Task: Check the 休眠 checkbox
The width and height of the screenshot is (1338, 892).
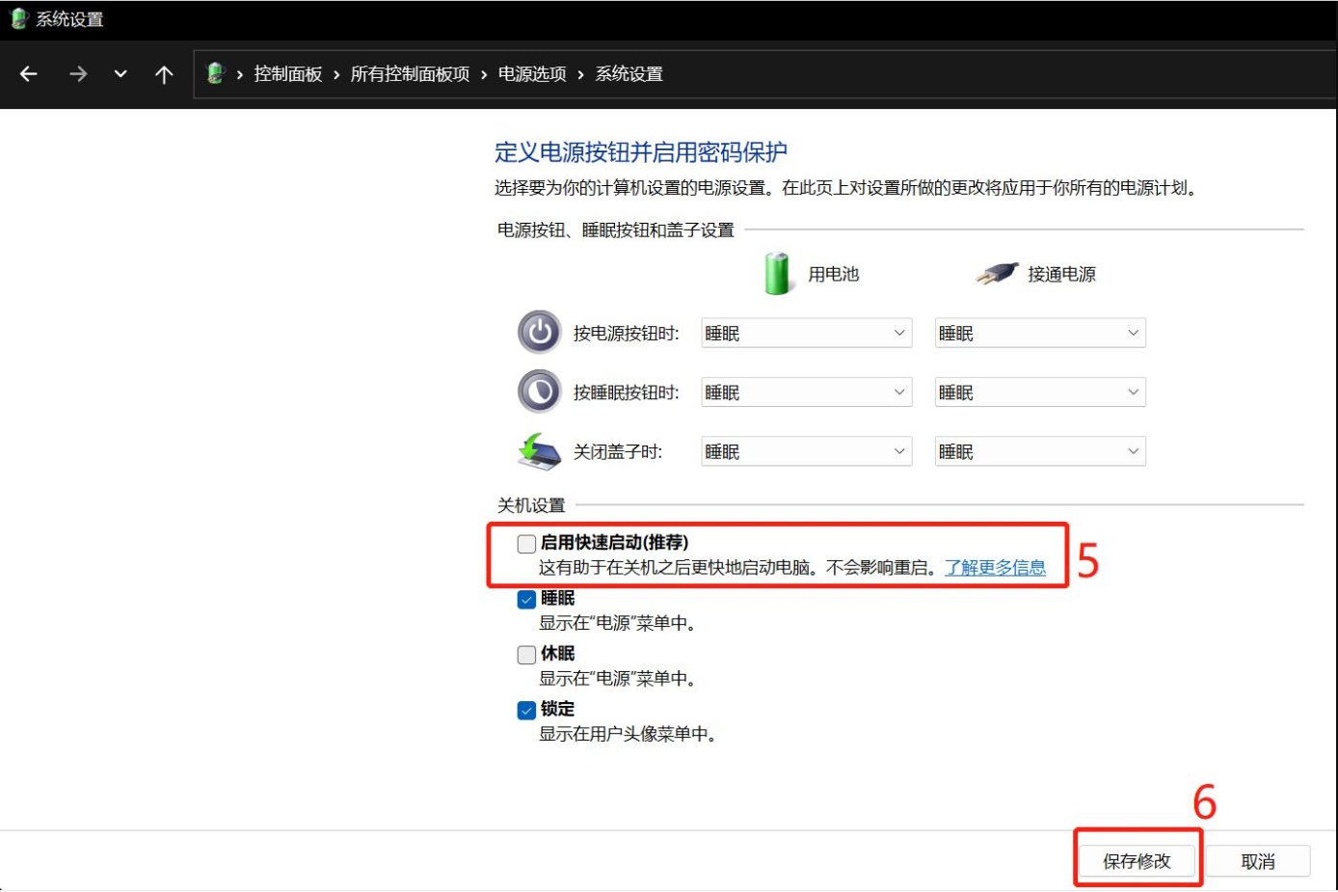Action: pyautogui.click(x=526, y=654)
